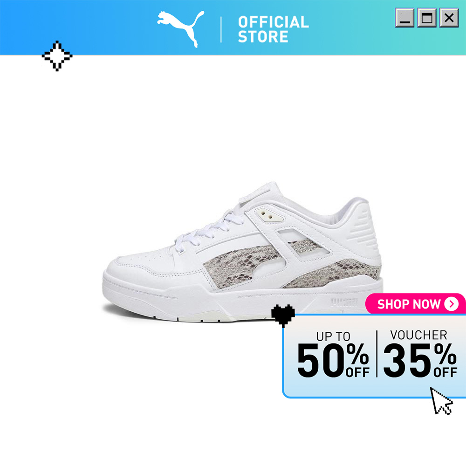Click the Puma text on shoe midsole
This screenshot has height=466, width=466.
click(344, 302)
